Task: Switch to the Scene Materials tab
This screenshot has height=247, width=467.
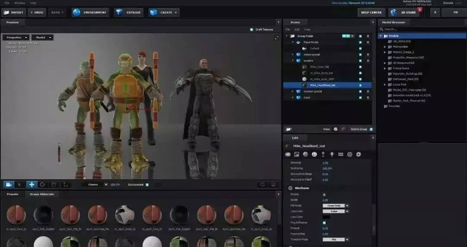Action: click(x=42, y=194)
